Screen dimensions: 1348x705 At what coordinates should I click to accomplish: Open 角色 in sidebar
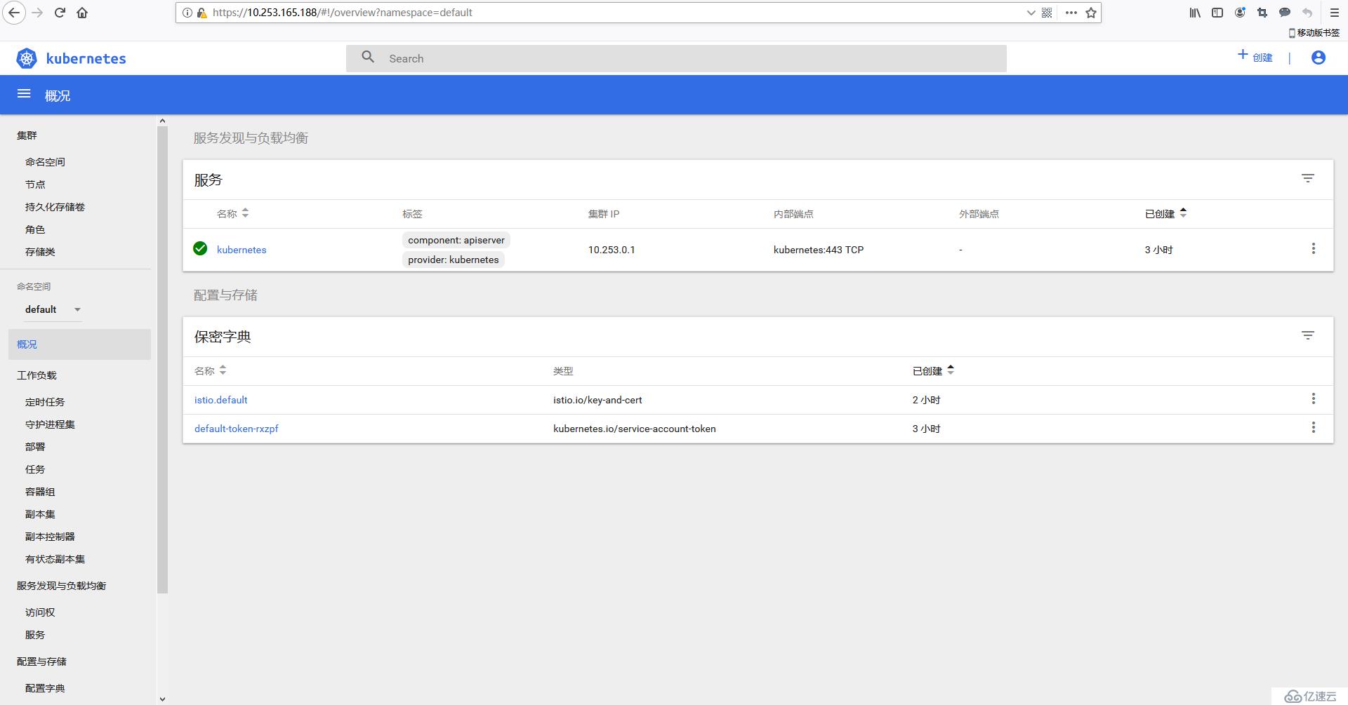35,229
